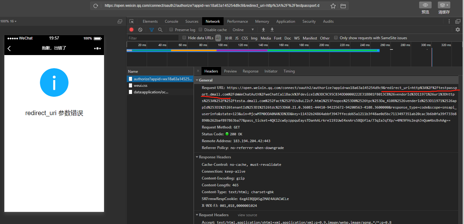Filter requests by XHR
Screen dimensions: 464x224
(229, 38)
